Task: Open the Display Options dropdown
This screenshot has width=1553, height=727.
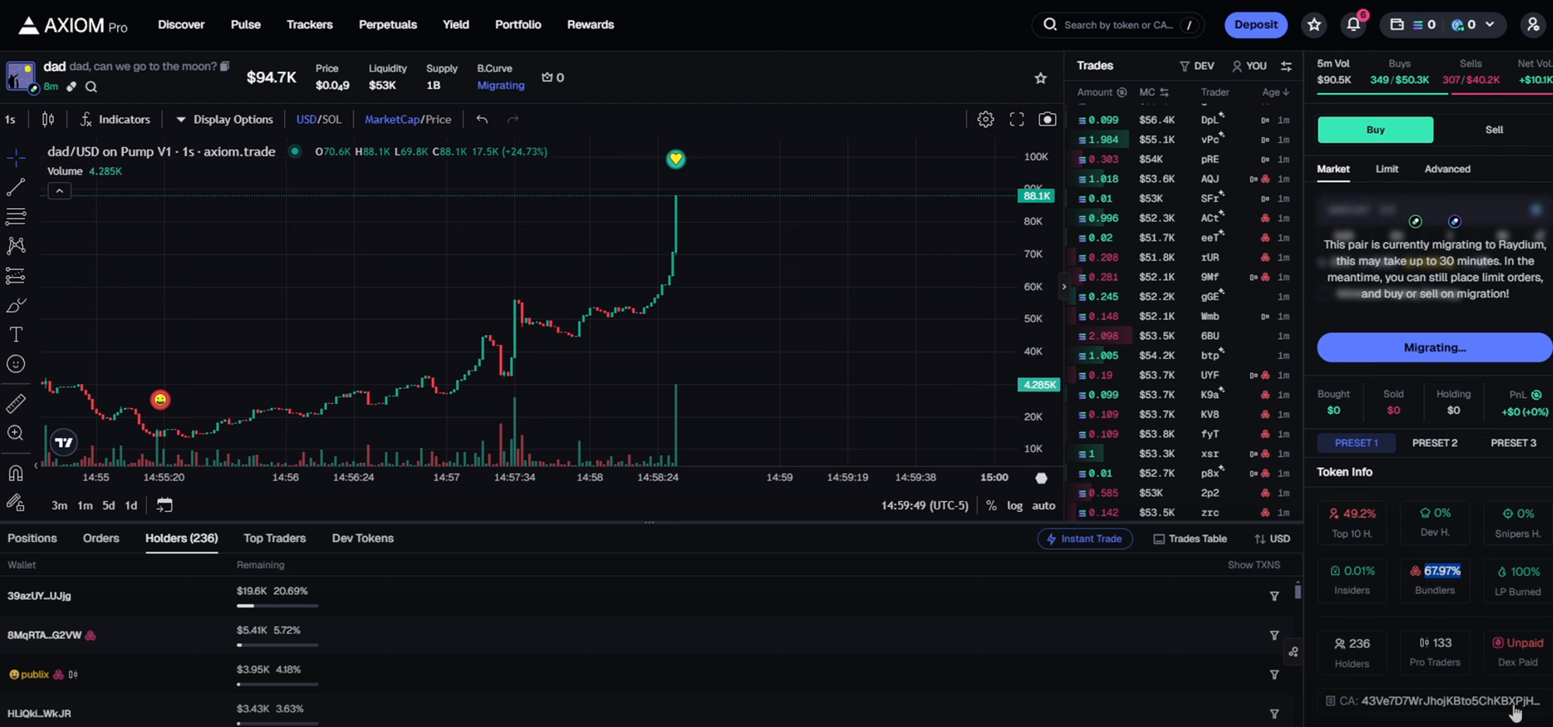Action: pyautogui.click(x=224, y=119)
